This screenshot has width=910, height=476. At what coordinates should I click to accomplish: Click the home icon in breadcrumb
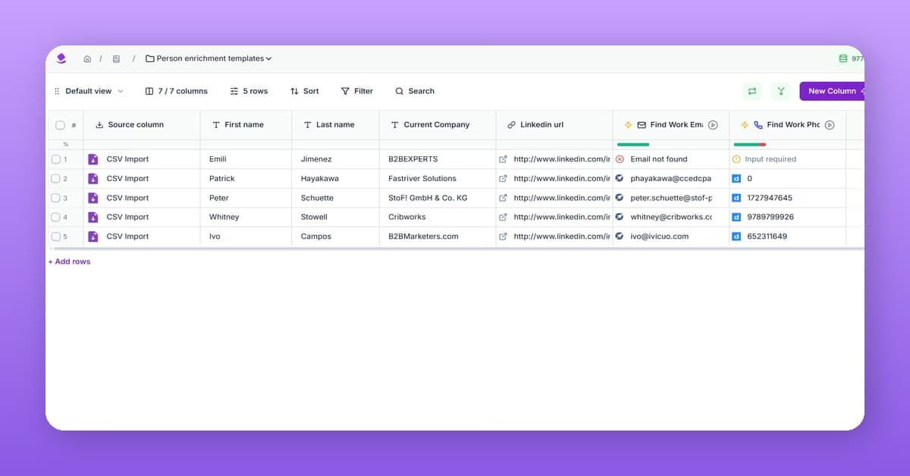click(87, 59)
